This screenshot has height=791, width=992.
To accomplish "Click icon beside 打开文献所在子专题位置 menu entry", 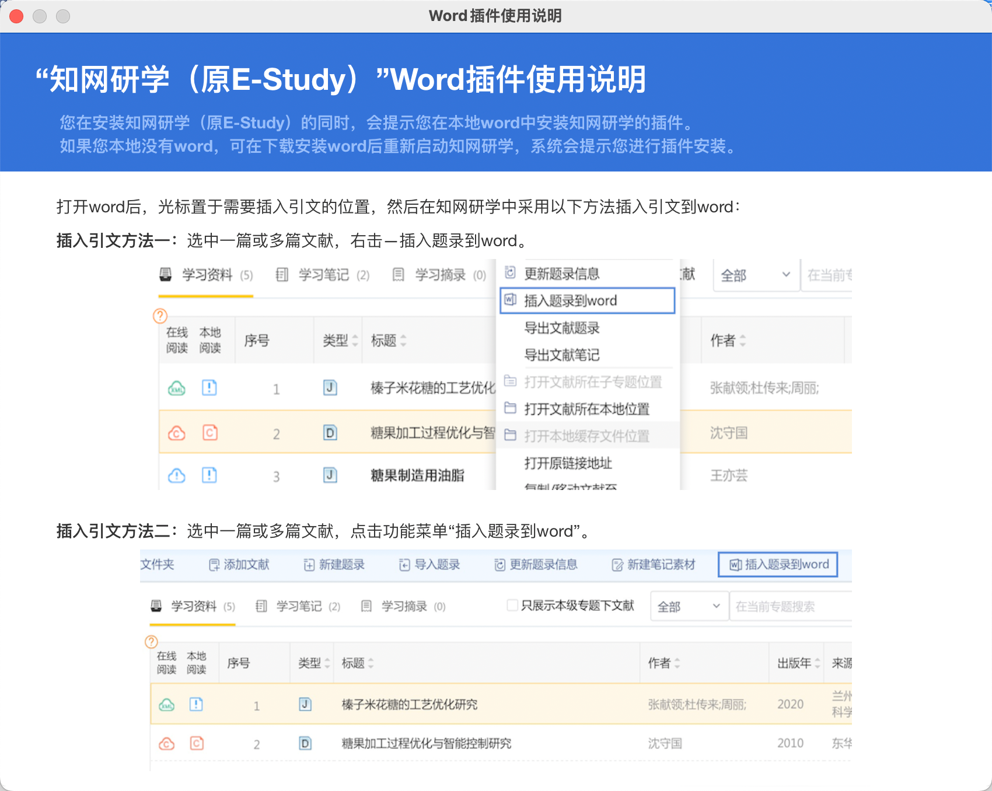I will (x=511, y=381).
